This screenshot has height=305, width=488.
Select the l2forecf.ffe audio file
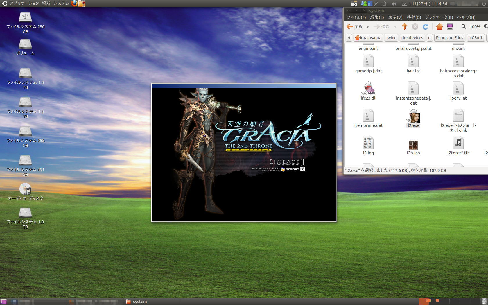(x=458, y=143)
